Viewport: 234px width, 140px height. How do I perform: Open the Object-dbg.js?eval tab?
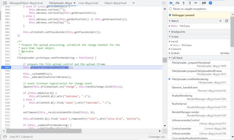pyautogui.click(x=115, y=3)
